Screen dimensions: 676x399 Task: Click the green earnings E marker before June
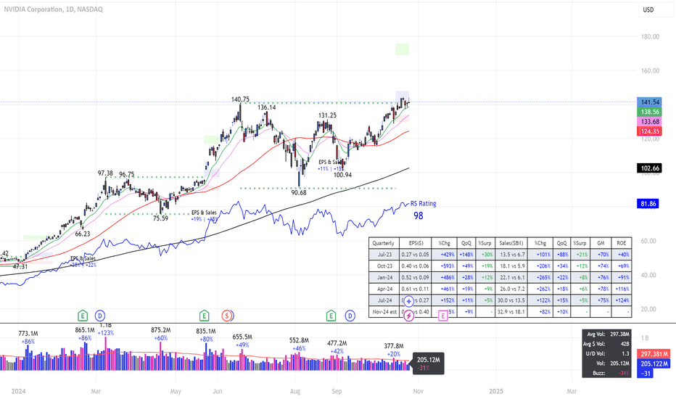[x=204, y=316]
